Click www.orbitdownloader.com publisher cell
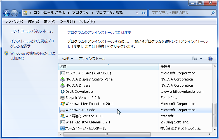219x139 pixels. coord(182,92)
